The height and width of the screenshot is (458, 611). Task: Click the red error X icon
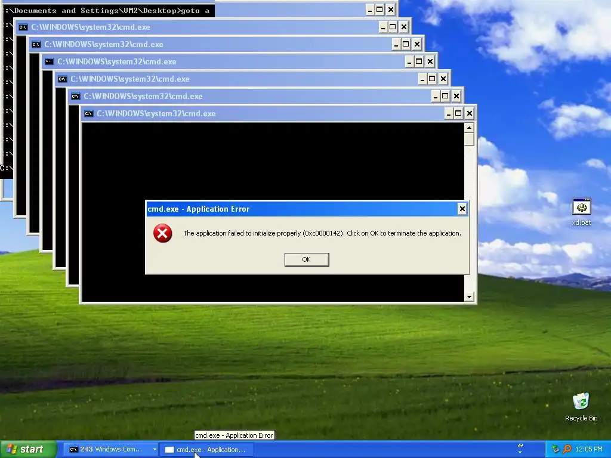[162, 233]
